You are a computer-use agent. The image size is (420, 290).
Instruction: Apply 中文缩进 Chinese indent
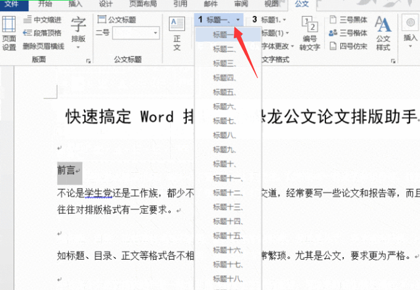tap(42, 20)
